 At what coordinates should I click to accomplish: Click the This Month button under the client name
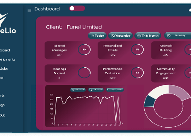148,36
